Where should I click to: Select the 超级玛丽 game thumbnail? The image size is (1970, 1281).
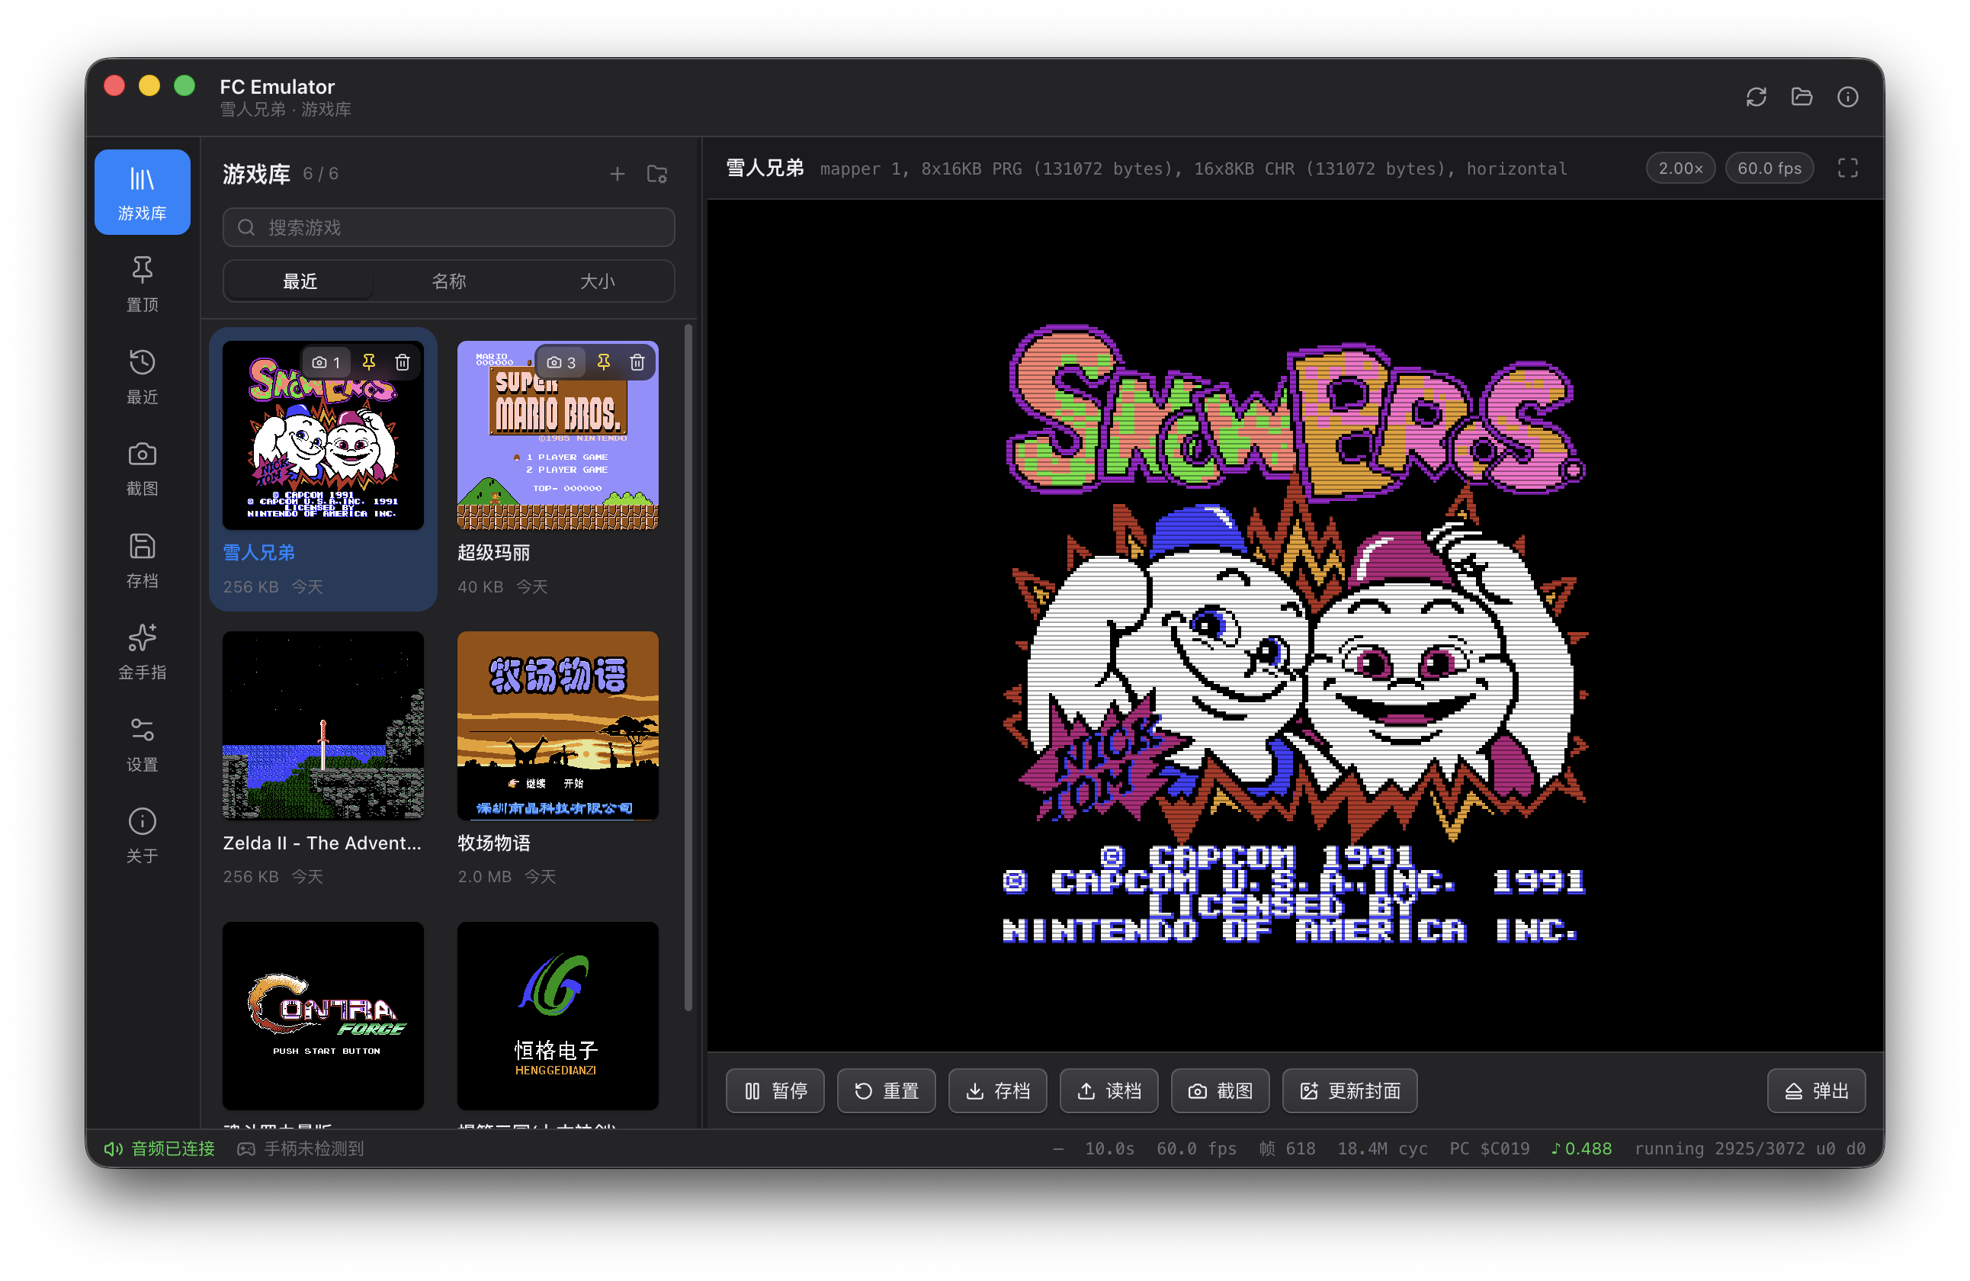[x=558, y=435]
